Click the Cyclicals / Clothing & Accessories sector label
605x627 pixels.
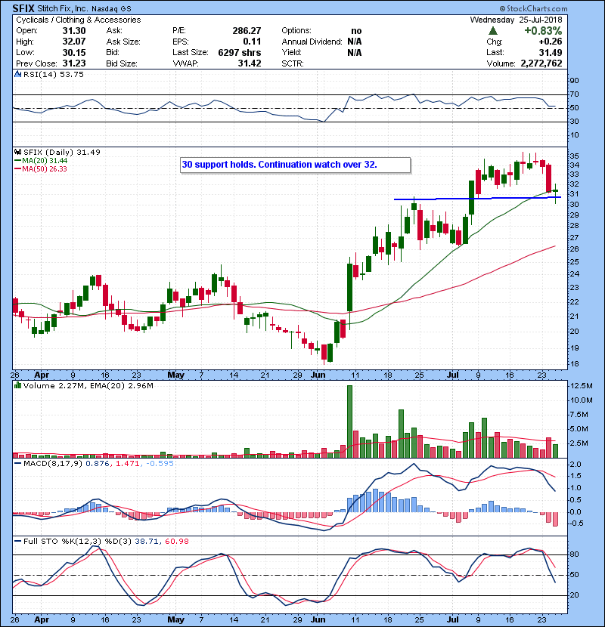coord(79,20)
